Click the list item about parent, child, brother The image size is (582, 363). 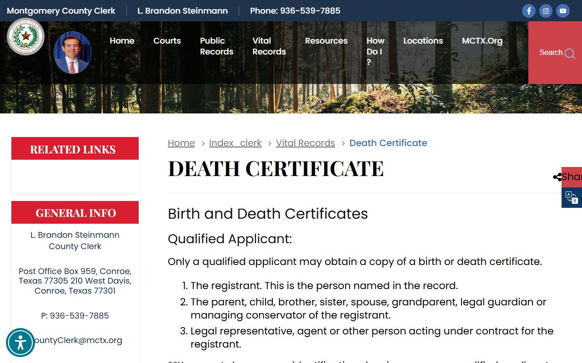pos(368,309)
